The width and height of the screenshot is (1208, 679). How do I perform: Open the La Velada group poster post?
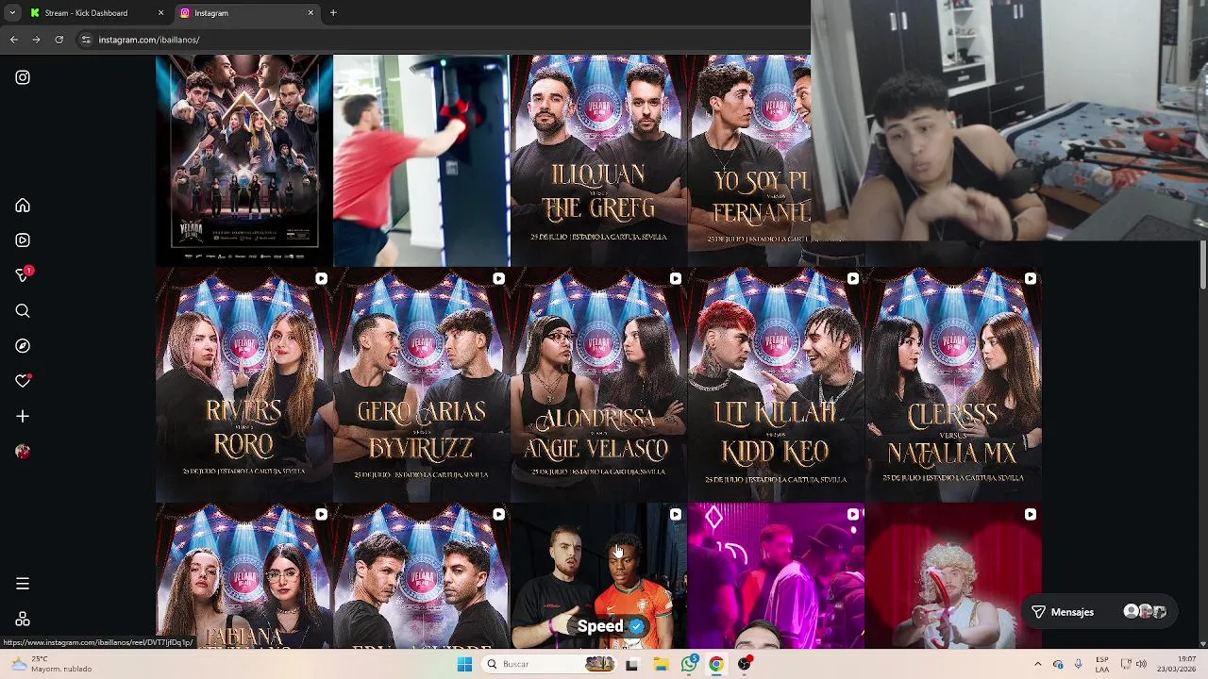point(244,160)
